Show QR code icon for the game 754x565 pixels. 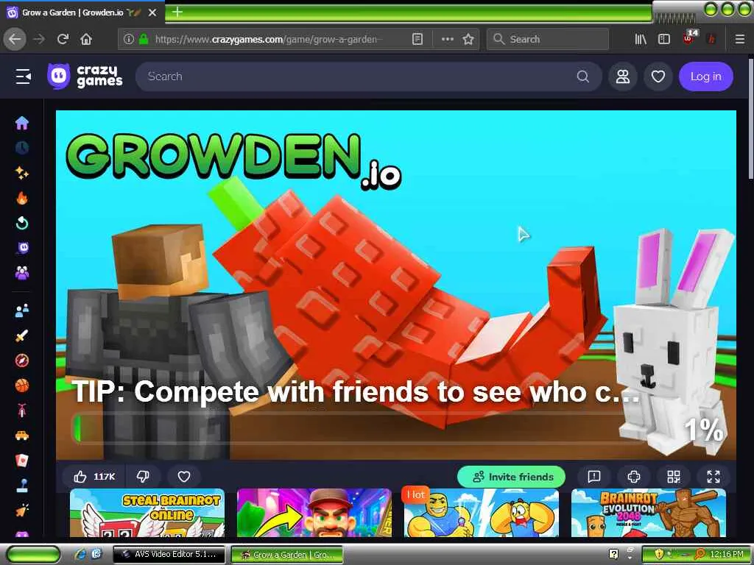coord(674,477)
